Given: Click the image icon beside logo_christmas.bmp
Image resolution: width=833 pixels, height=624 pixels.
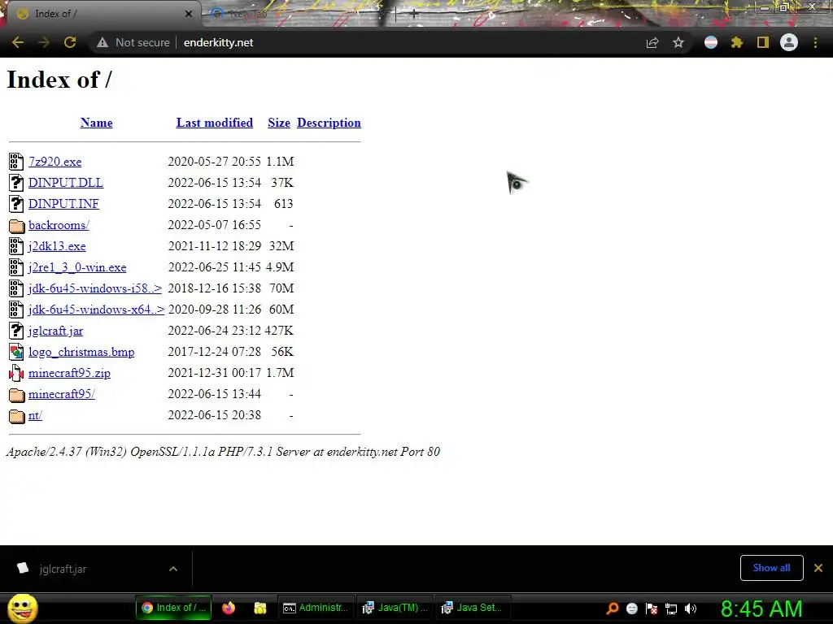Looking at the screenshot, I should [x=16, y=352].
